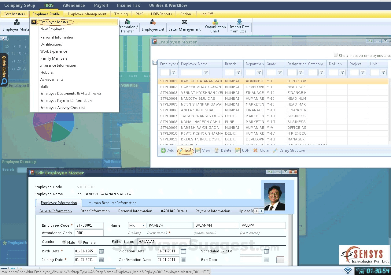The height and width of the screenshot is (275, 391).
Task: Open Import Data from Excel icon
Action: 239,22
